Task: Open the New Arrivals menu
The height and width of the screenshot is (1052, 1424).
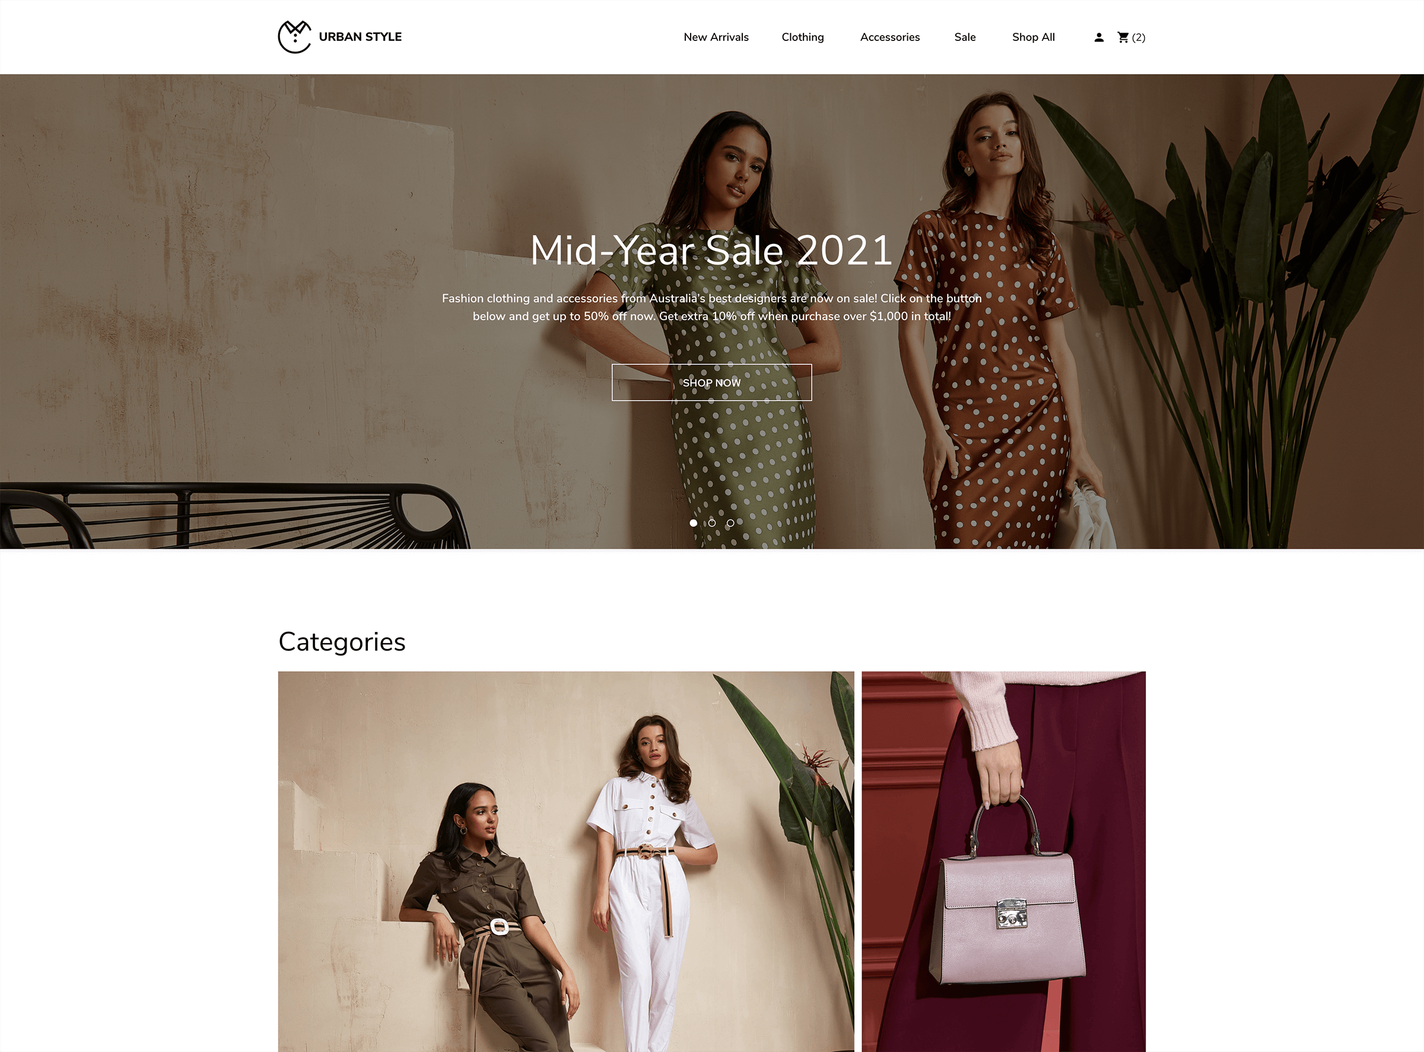Action: point(716,37)
